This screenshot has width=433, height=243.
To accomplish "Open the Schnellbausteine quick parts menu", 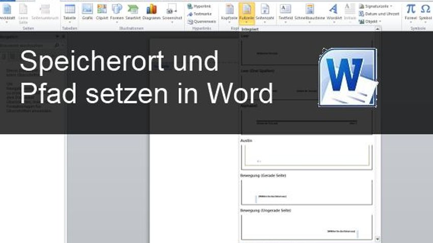I will click(x=310, y=13).
